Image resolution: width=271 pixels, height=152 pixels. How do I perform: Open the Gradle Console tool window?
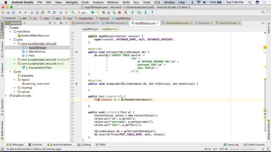[x=254, y=145]
